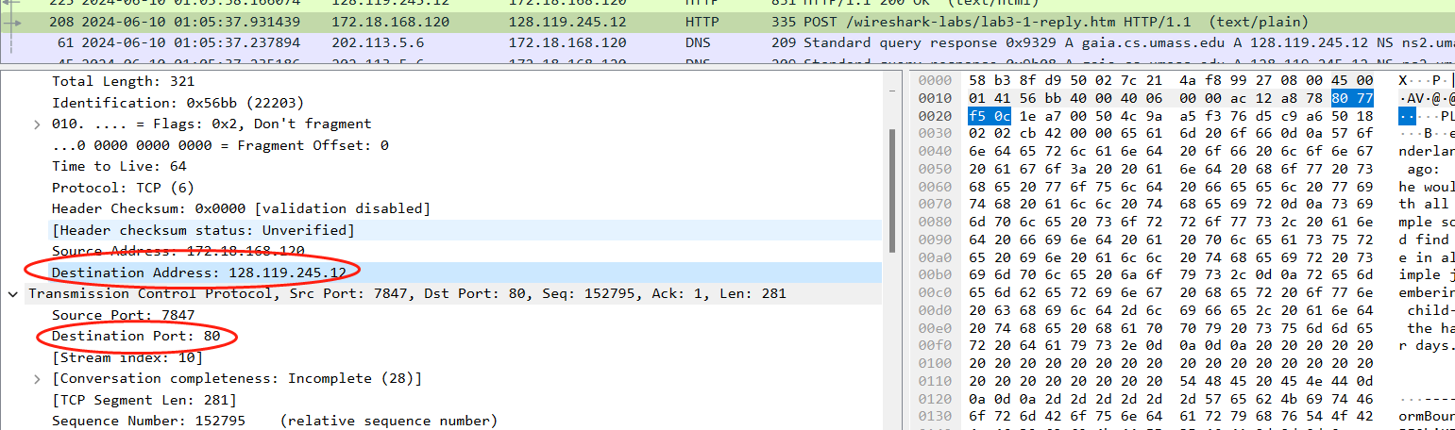Click Destination Address 128.119.245.12 field
This screenshot has height=430, width=1455.
click(x=198, y=273)
